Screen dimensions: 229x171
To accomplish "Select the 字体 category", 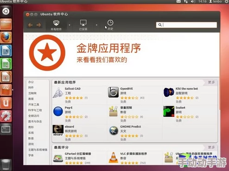I will click(x=31, y=155).
